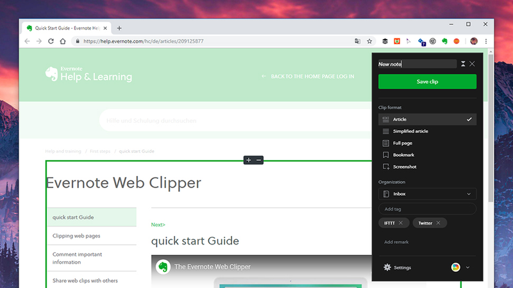Select Bookmark clip format

tap(427, 155)
